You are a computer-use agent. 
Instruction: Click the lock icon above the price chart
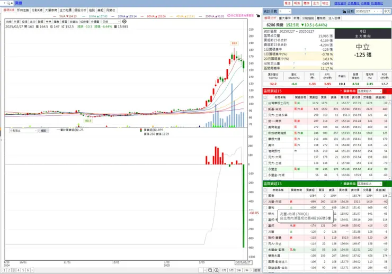tap(258, 15)
